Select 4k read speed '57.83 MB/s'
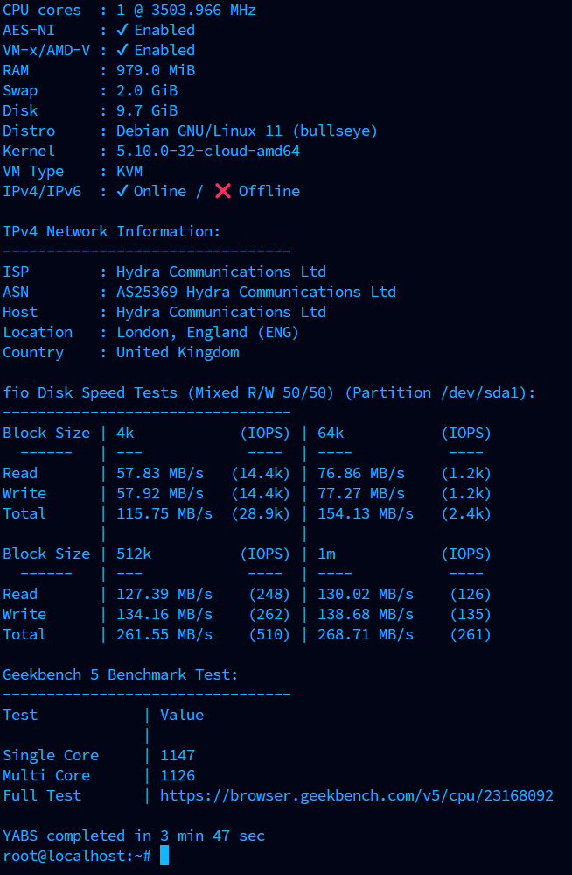Image resolution: width=572 pixels, height=875 pixels. [160, 473]
